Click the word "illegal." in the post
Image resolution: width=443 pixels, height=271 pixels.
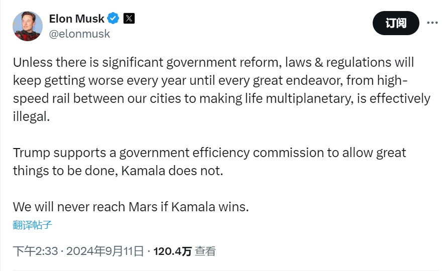(31, 116)
